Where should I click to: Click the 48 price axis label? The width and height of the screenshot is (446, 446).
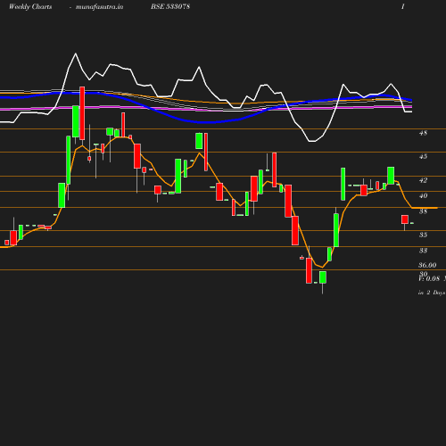tap(423, 133)
